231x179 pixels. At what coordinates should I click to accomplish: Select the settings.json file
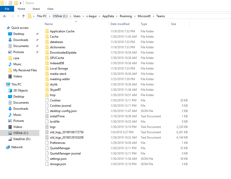(58, 159)
